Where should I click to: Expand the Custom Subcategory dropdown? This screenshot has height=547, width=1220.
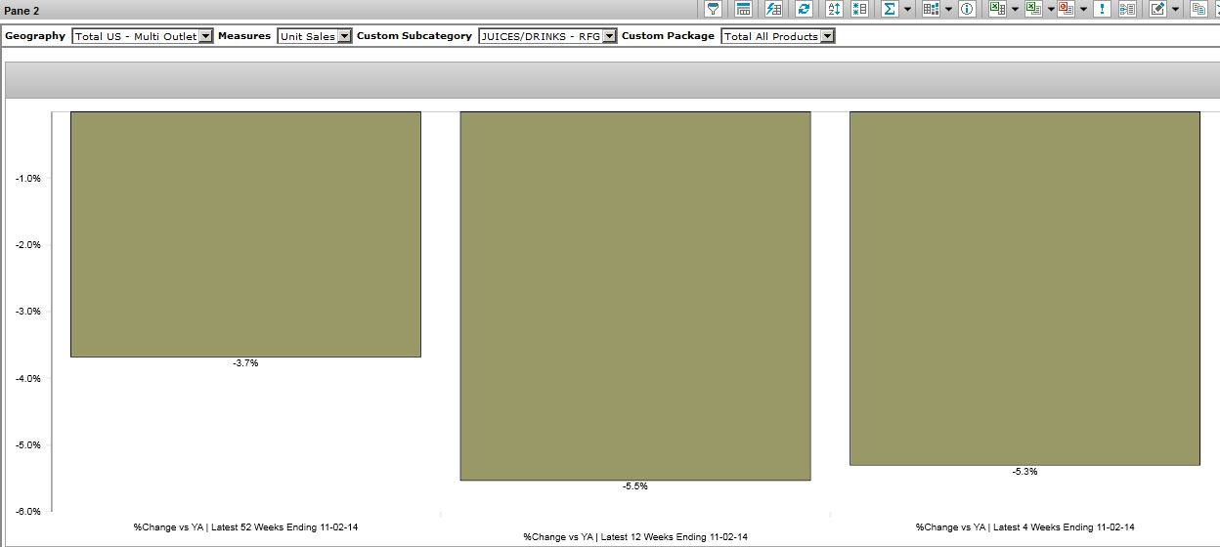[609, 36]
